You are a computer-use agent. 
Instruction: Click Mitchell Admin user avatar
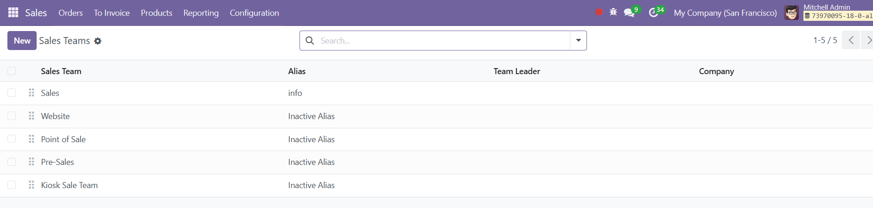pos(791,13)
